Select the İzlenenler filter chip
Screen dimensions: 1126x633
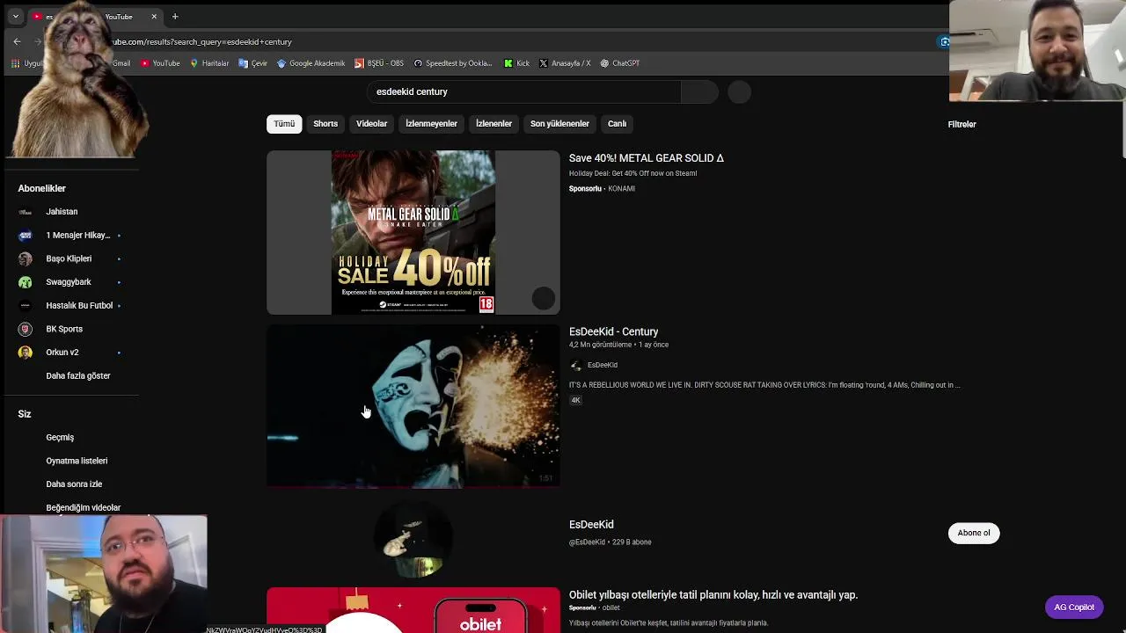pyautogui.click(x=494, y=124)
